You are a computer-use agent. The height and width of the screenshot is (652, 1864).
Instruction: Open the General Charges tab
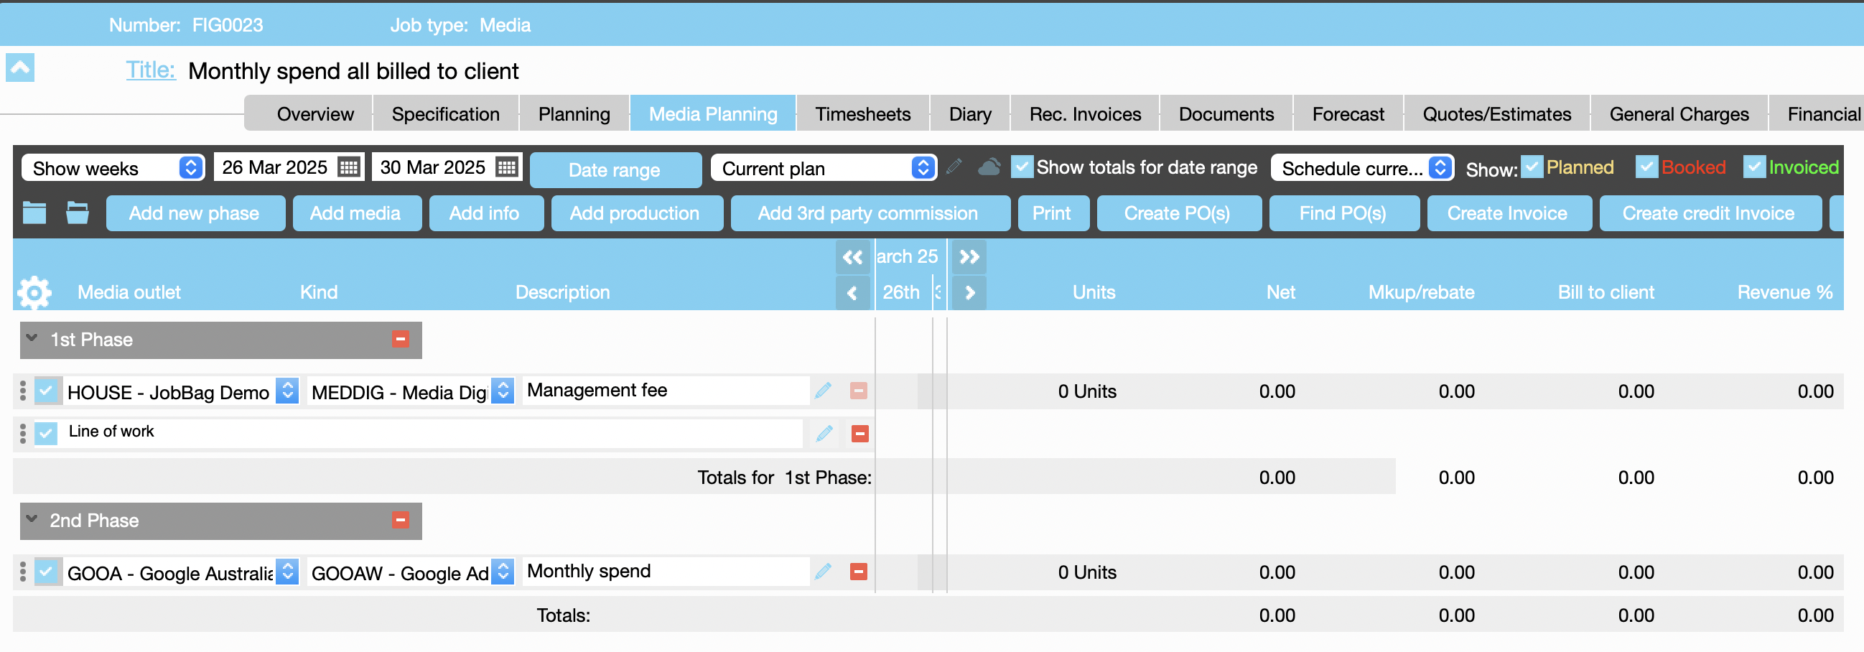(x=1679, y=113)
